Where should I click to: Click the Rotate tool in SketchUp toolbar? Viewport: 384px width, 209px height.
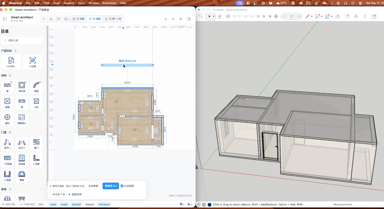pos(365,16)
